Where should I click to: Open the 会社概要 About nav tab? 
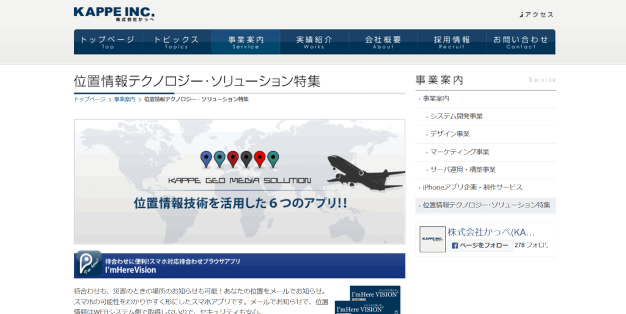pyautogui.click(x=383, y=42)
